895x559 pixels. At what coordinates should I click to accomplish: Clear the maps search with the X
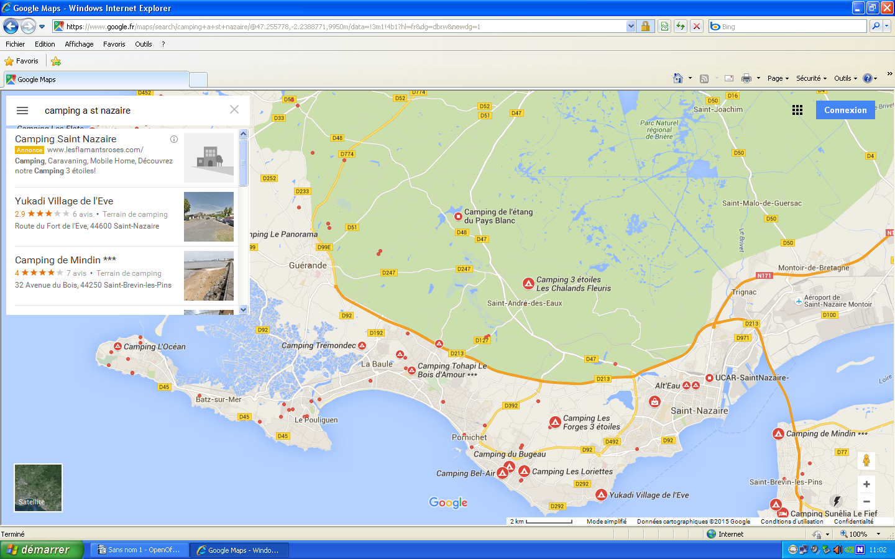coord(234,109)
